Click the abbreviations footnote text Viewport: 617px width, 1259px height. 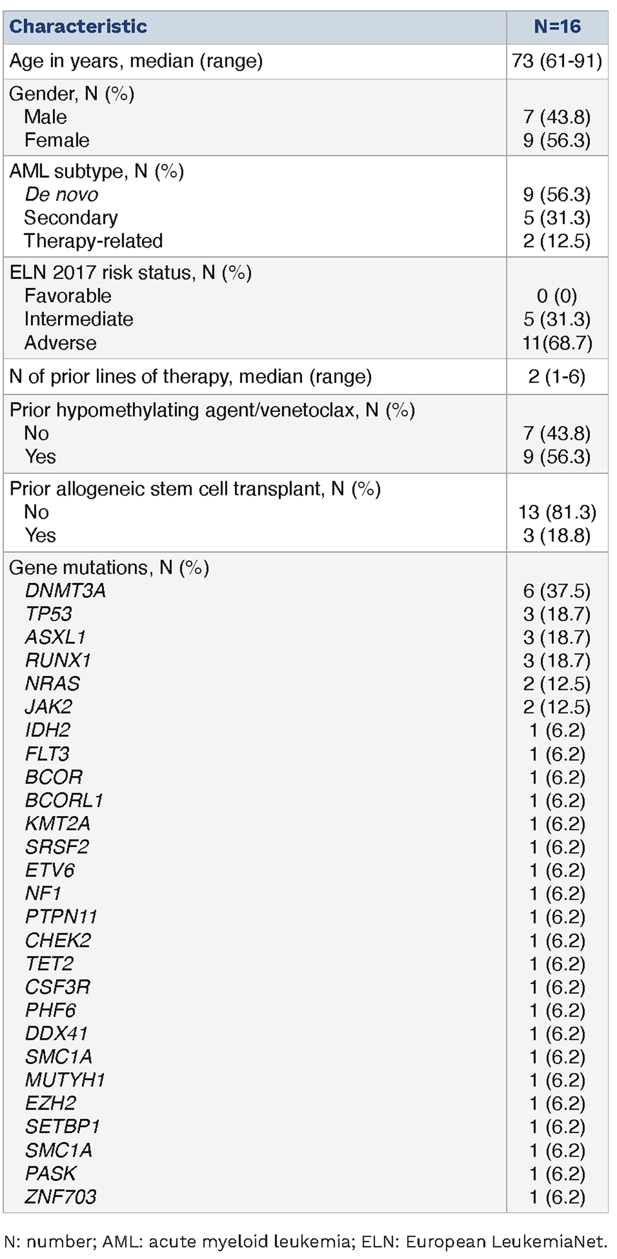point(306,1242)
